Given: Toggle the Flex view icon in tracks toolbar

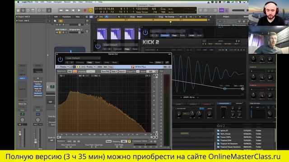Looking at the screenshot, I should click(101, 17).
